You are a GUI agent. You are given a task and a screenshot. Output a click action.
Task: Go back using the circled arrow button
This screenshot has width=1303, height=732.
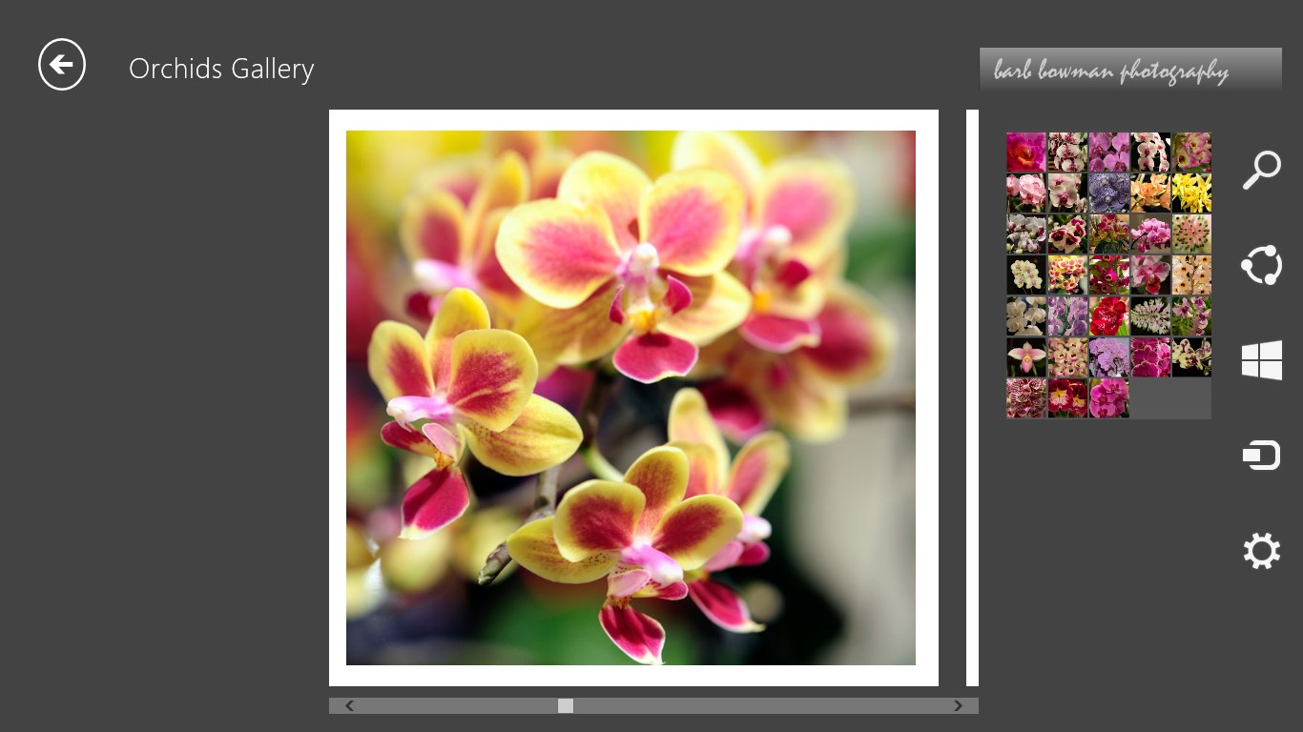pos(62,65)
